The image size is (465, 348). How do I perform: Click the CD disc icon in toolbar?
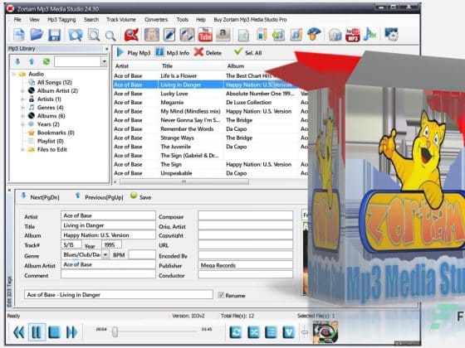click(335, 35)
